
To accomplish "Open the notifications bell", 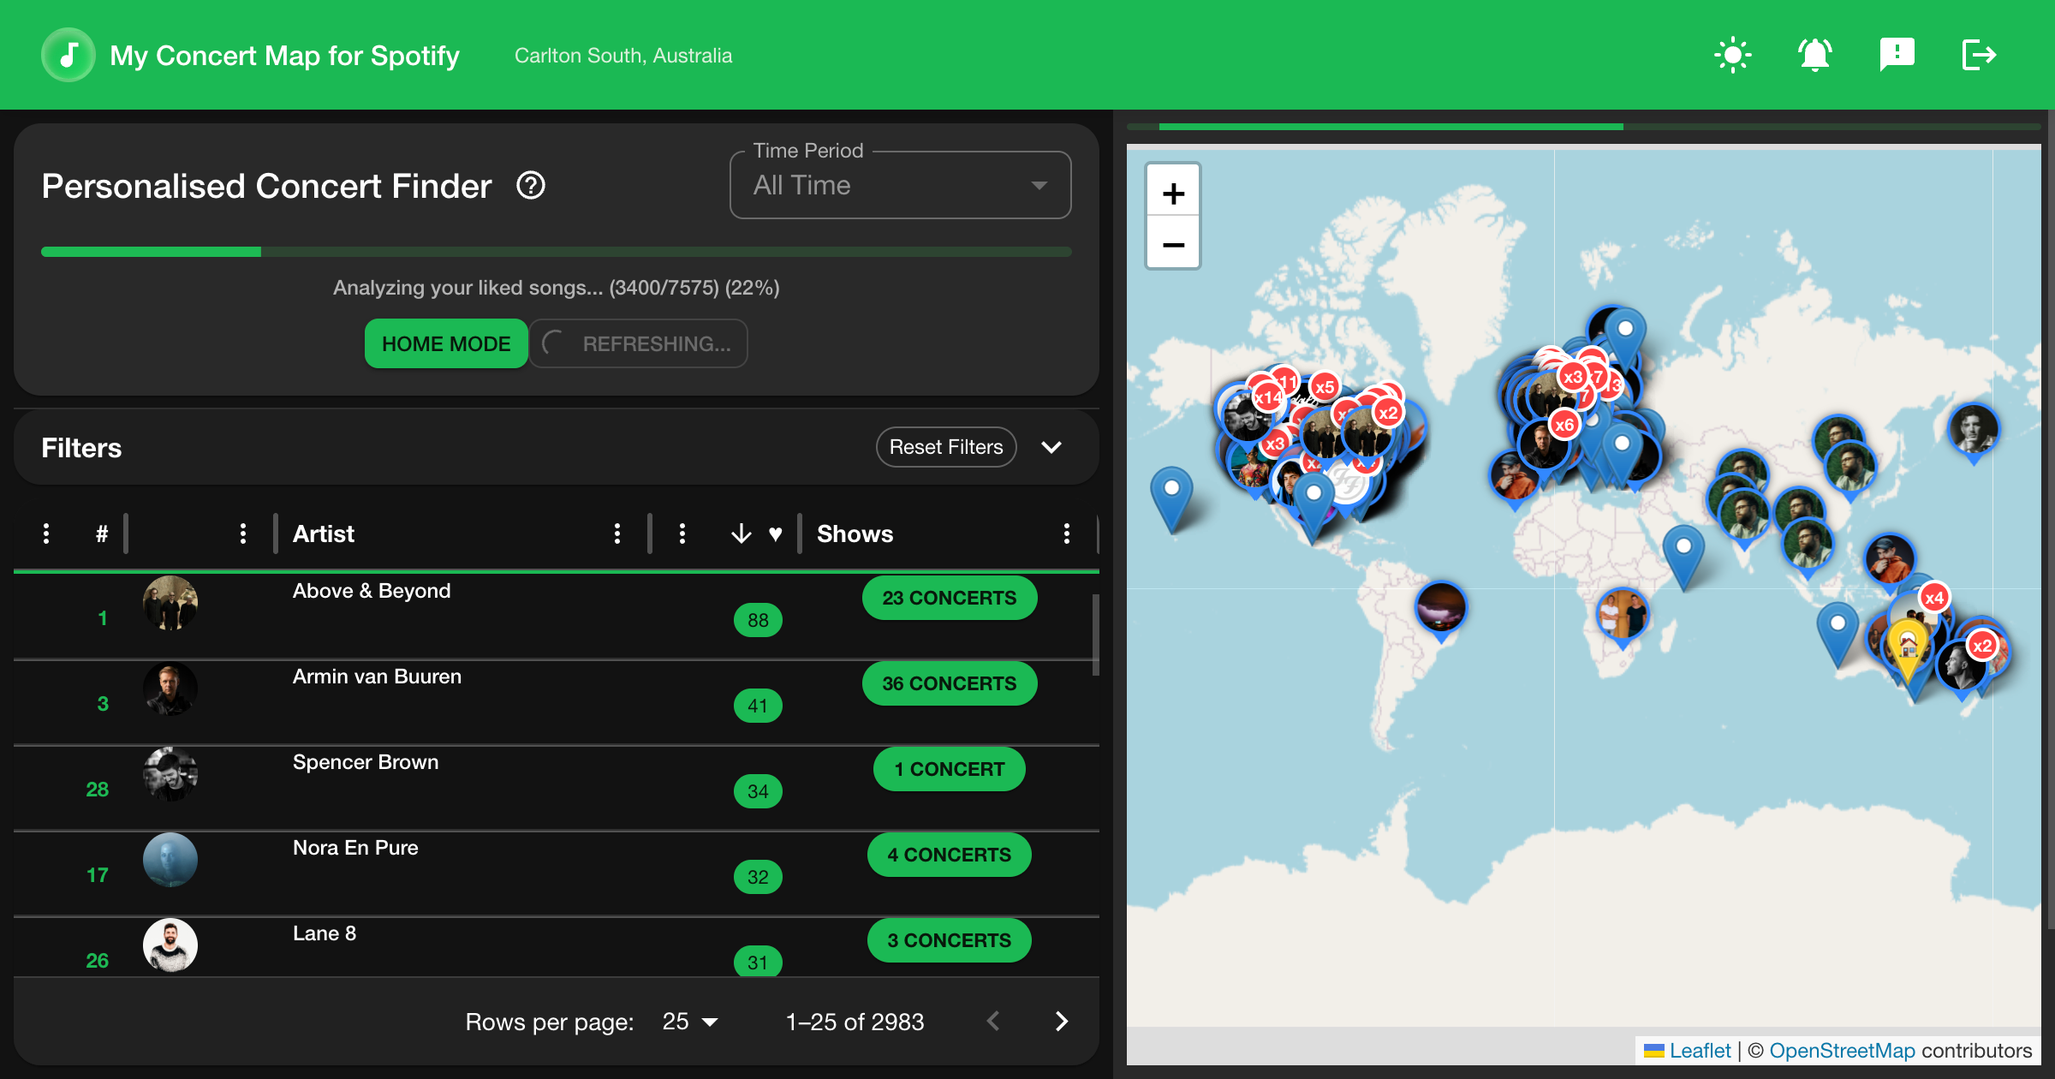I will click(1814, 54).
